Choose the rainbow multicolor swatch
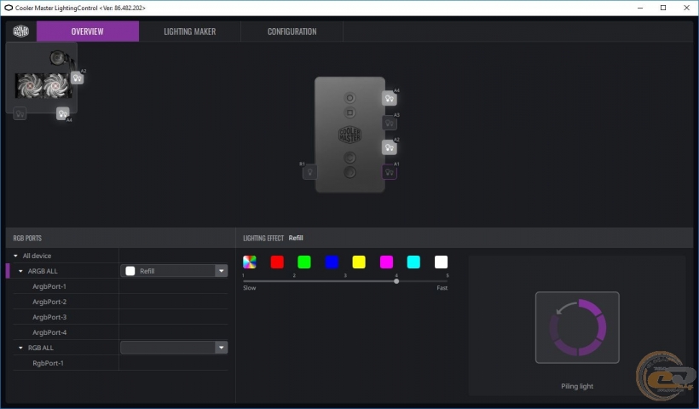The width and height of the screenshot is (699, 409). (x=250, y=262)
